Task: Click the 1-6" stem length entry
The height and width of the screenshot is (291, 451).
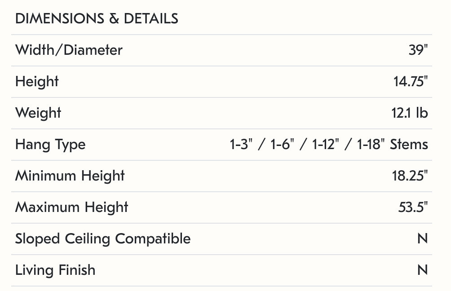Action: 282,144
